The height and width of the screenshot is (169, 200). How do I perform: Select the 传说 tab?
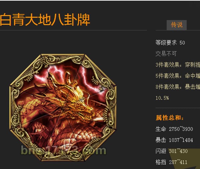(x=177, y=25)
